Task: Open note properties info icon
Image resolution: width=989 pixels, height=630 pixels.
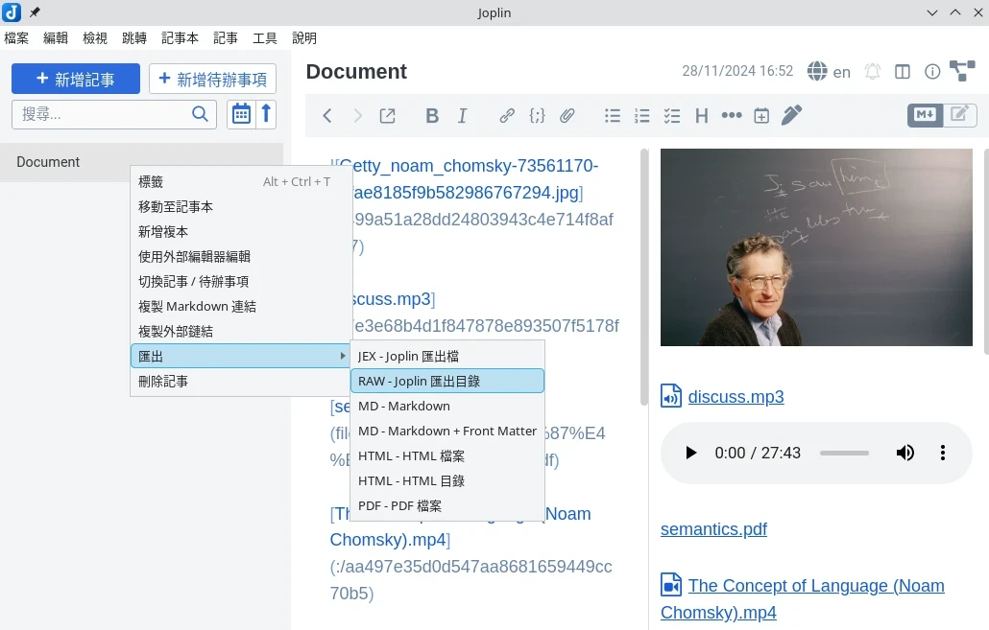Action: (x=931, y=72)
